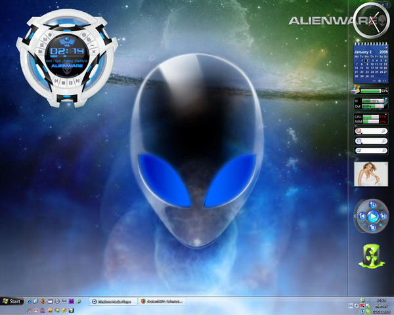Screen dimensions: 394x315
Task: Switch to Windows Media Player taskbar window
Action: tap(113, 301)
